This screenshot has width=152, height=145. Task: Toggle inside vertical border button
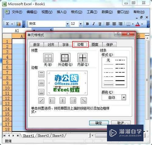coord(63,101)
